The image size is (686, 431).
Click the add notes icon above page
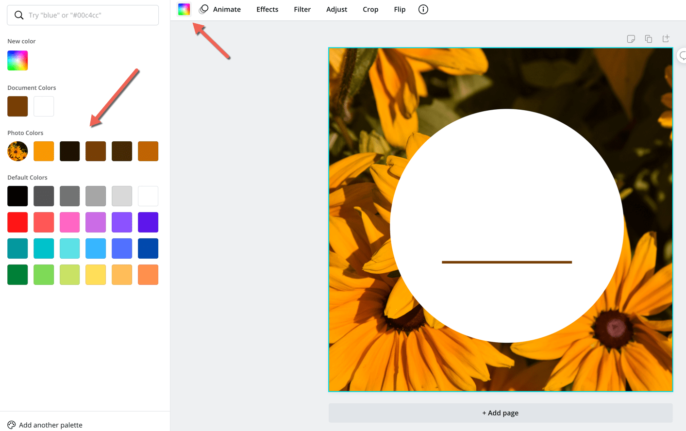(631, 39)
